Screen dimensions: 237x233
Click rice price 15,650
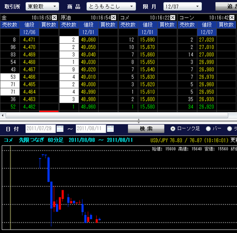[147, 62]
